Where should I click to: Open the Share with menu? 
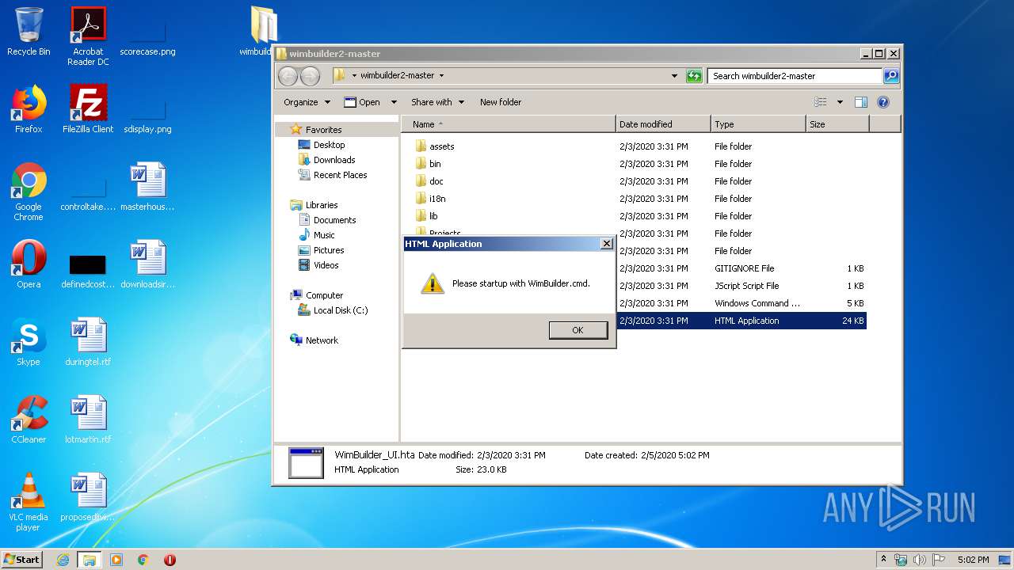click(x=436, y=102)
